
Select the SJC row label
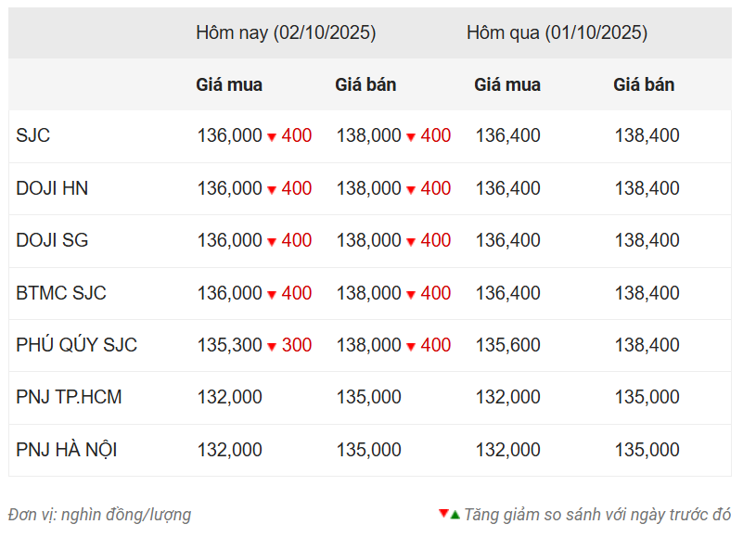tap(33, 135)
